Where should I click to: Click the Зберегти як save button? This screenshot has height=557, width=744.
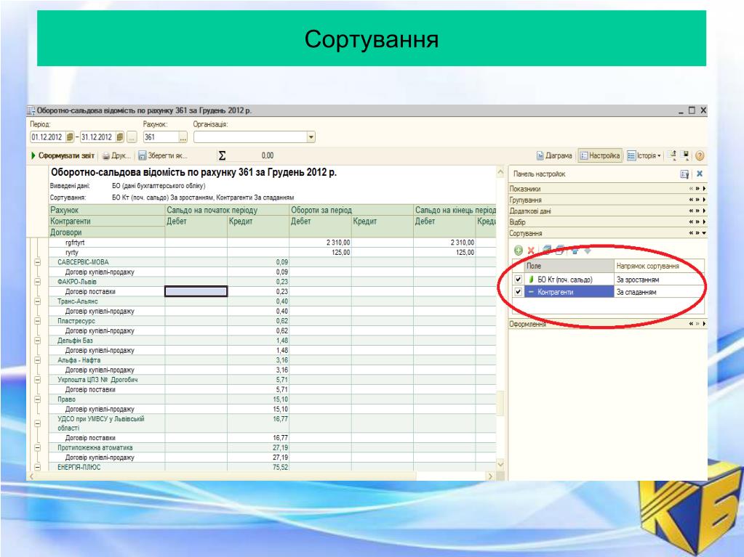pyautogui.click(x=163, y=155)
